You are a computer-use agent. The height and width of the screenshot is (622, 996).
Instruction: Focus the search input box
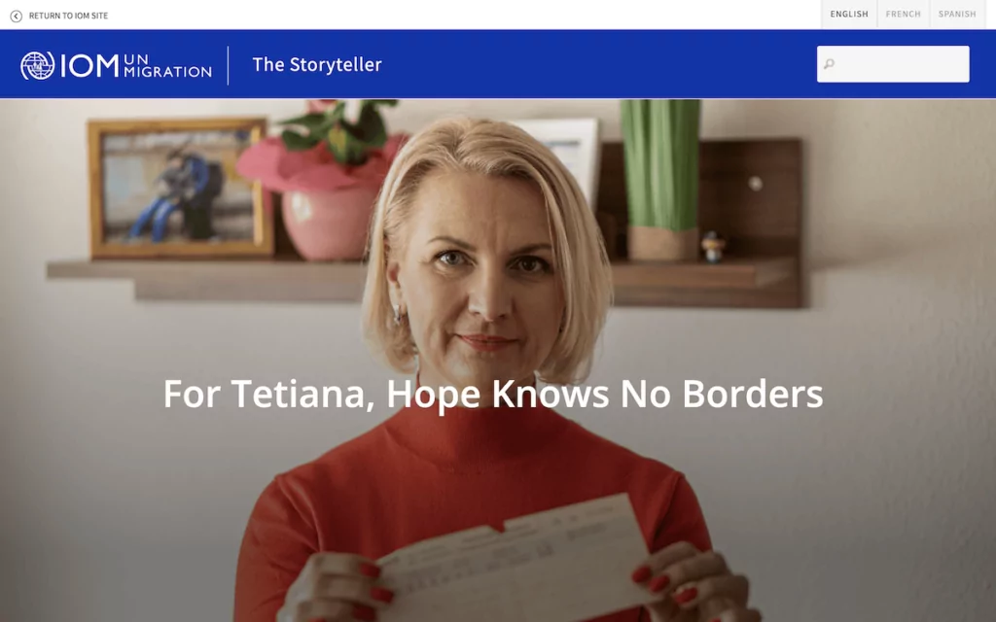pyautogui.click(x=893, y=64)
